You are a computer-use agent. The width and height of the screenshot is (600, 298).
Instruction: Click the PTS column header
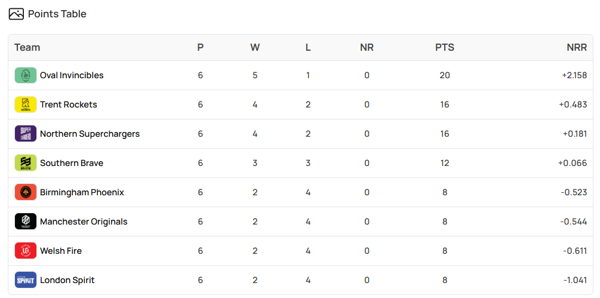tap(445, 47)
